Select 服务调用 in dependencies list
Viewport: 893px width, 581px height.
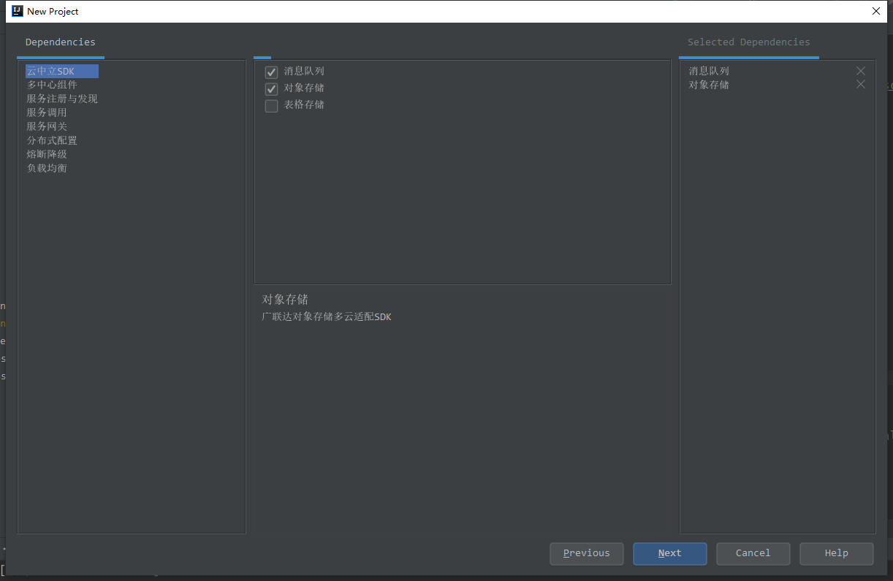[47, 113]
